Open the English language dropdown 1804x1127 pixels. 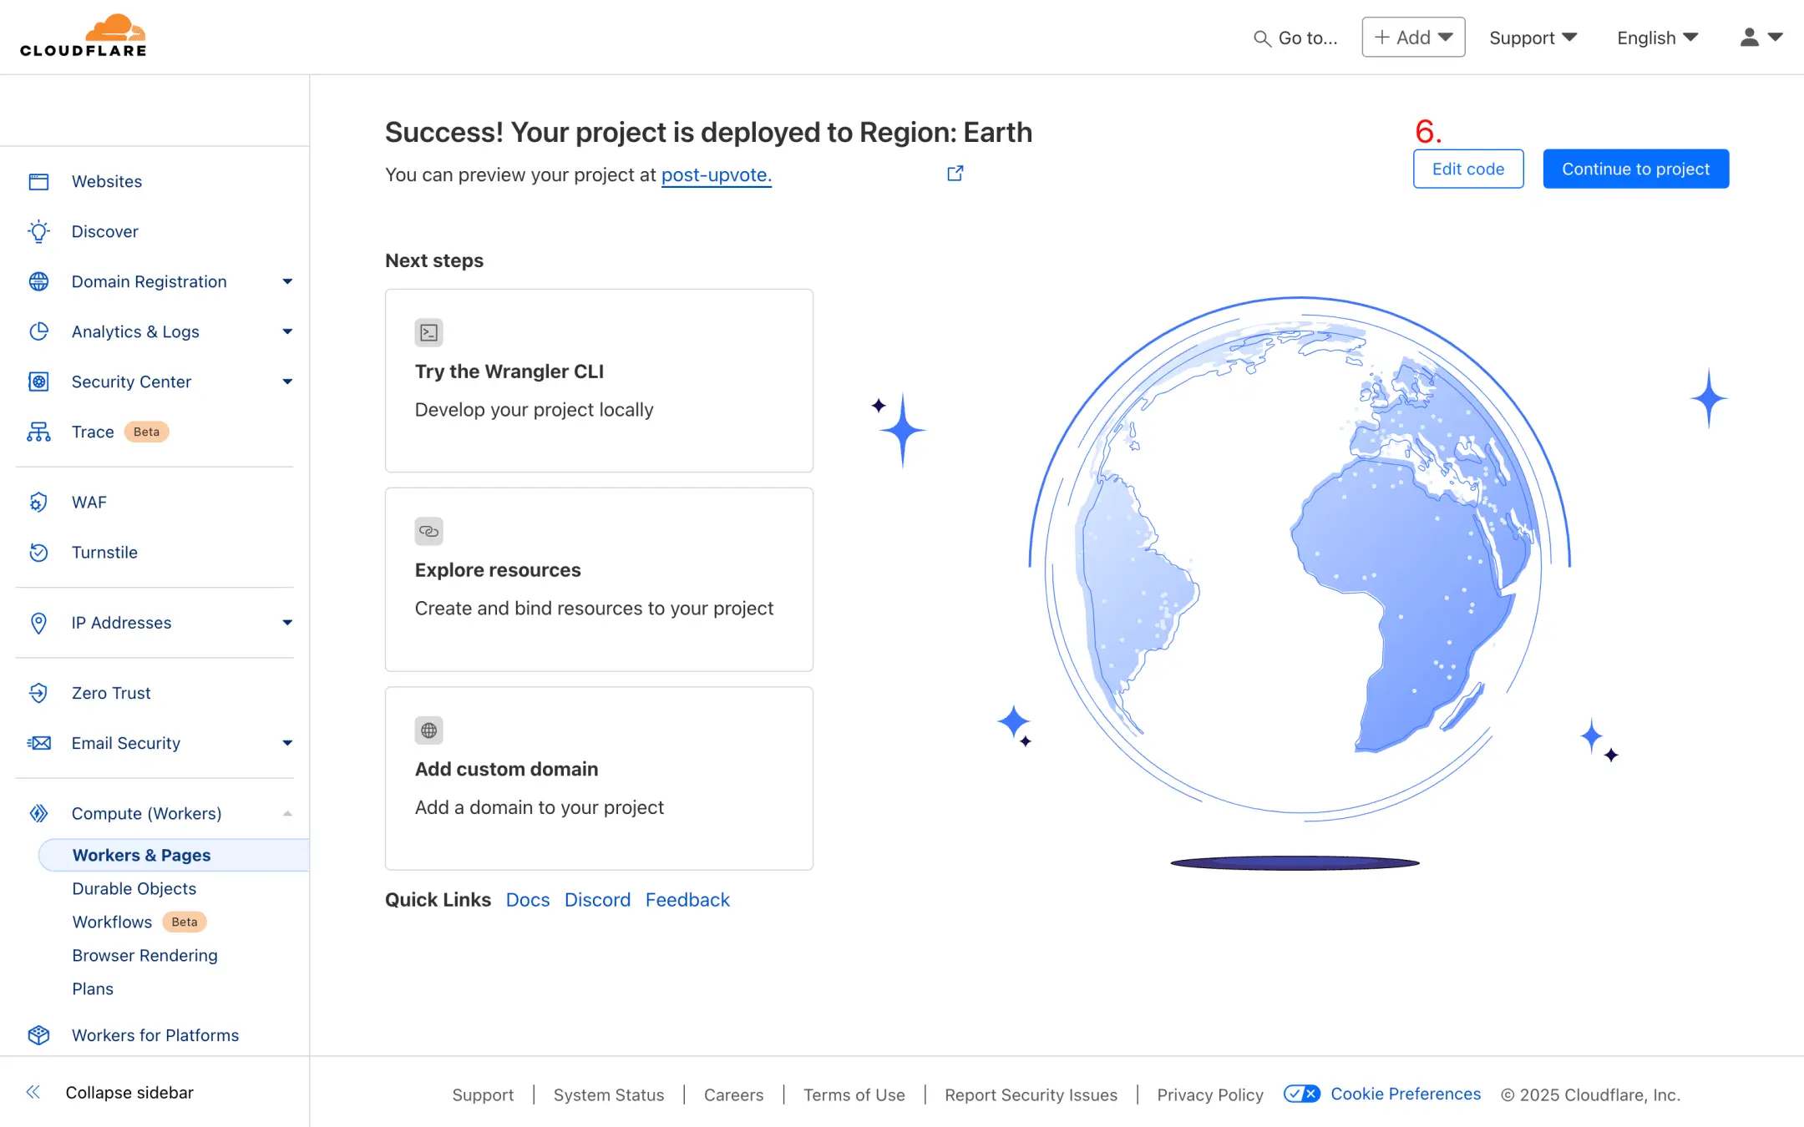(1657, 38)
